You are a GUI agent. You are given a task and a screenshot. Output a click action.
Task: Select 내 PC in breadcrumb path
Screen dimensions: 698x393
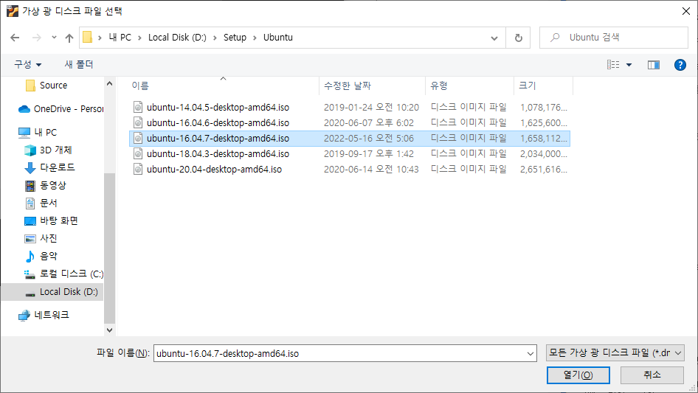pyautogui.click(x=120, y=38)
